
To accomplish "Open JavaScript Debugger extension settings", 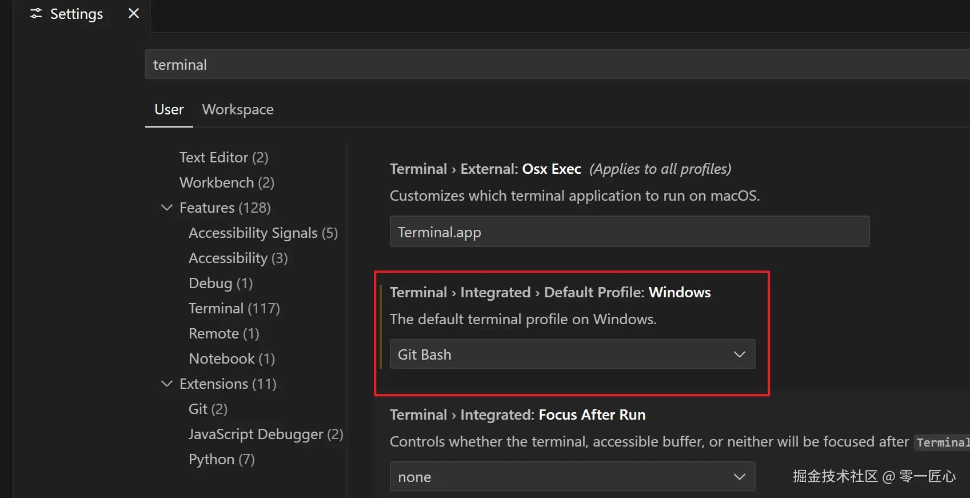I will (x=266, y=434).
